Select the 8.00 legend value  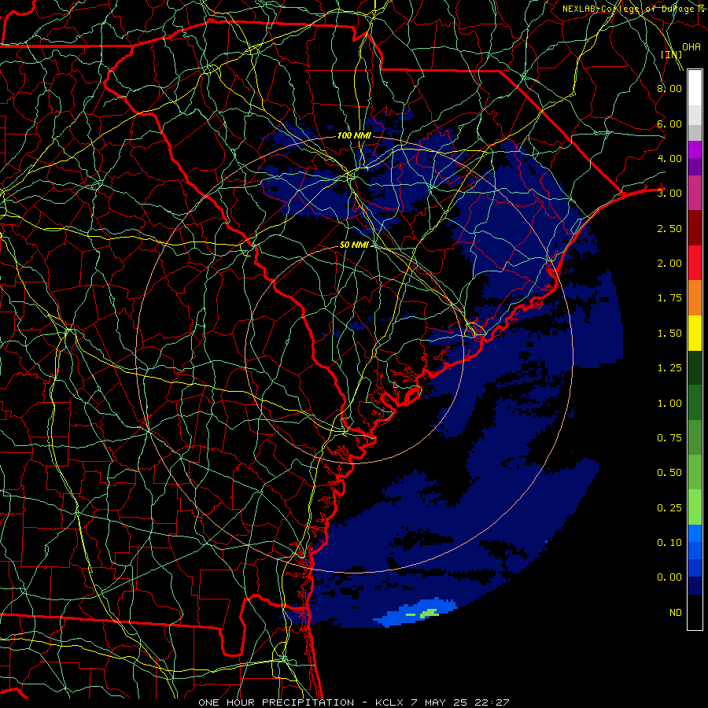click(x=669, y=88)
